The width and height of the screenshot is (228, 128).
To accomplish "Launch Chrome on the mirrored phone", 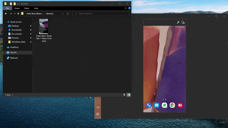I will click(x=172, y=105).
